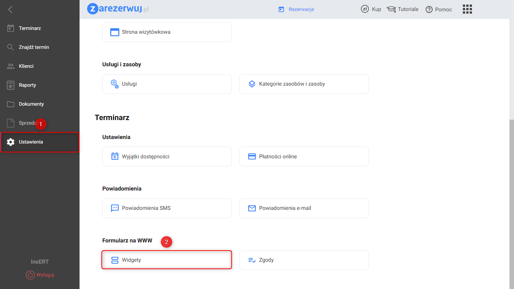
Task: Click the Pomoc question mark icon
Action: [x=429, y=9]
